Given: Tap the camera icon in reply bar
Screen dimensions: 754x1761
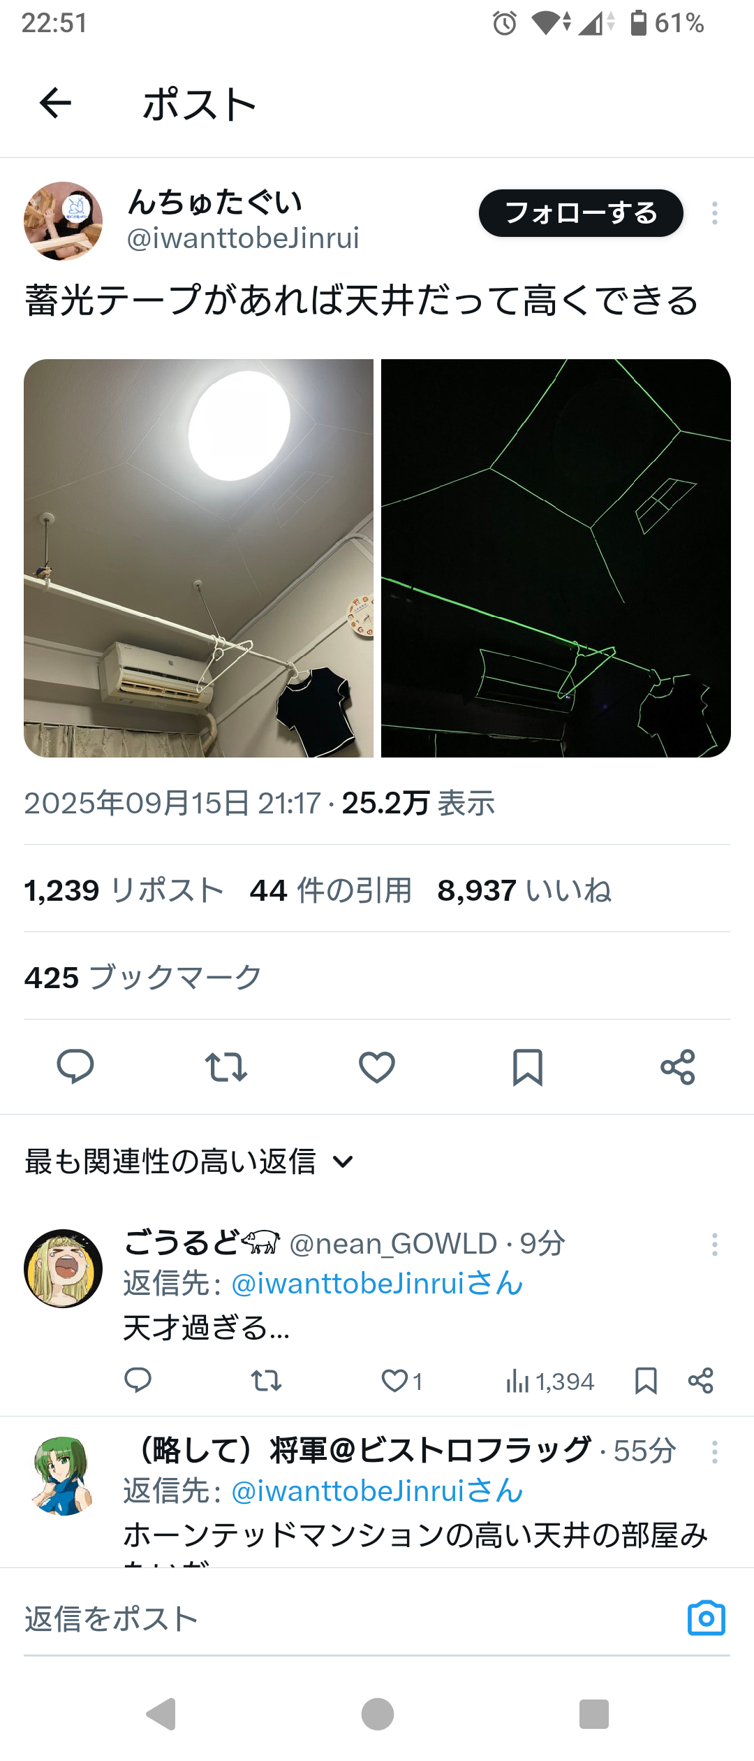Looking at the screenshot, I should tap(707, 1618).
